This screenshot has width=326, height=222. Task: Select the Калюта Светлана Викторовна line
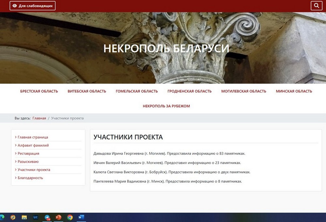pyautogui.click(x=172, y=172)
